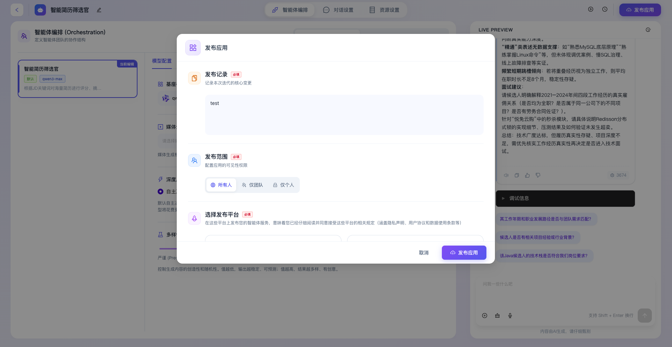This screenshot has width=672, height=347.
Task: Click the suggested question about Java候选人 tech stack
Action: pyautogui.click(x=543, y=256)
